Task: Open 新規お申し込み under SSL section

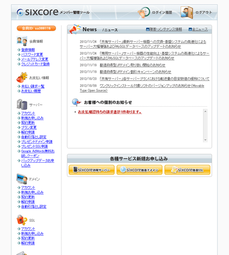Action: click(33, 233)
